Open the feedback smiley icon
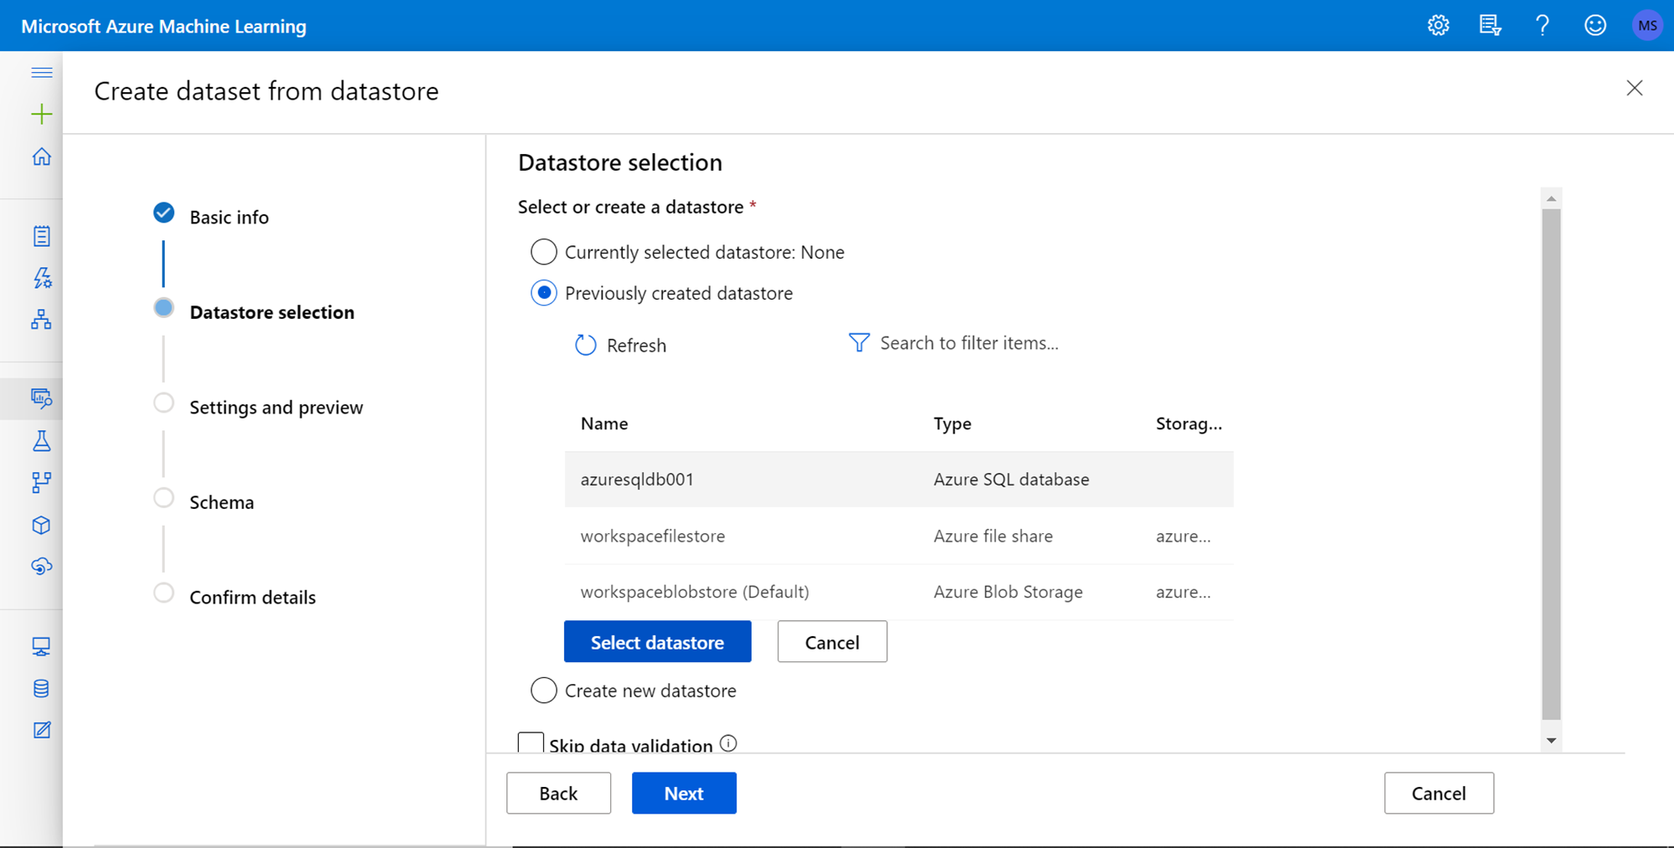This screenshot has height=848, width=1674. point(1594,25)
